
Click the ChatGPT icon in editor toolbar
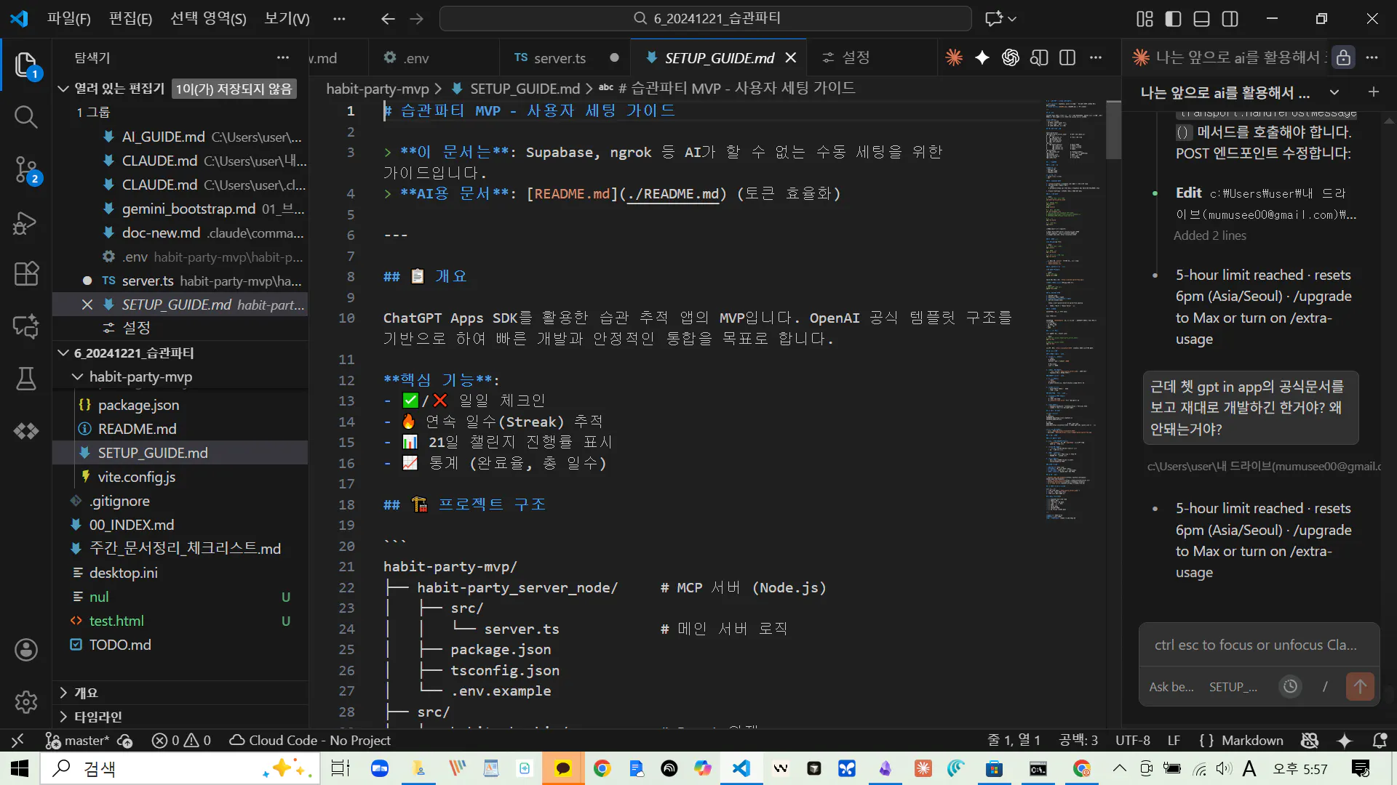[x=1011, y=57]
